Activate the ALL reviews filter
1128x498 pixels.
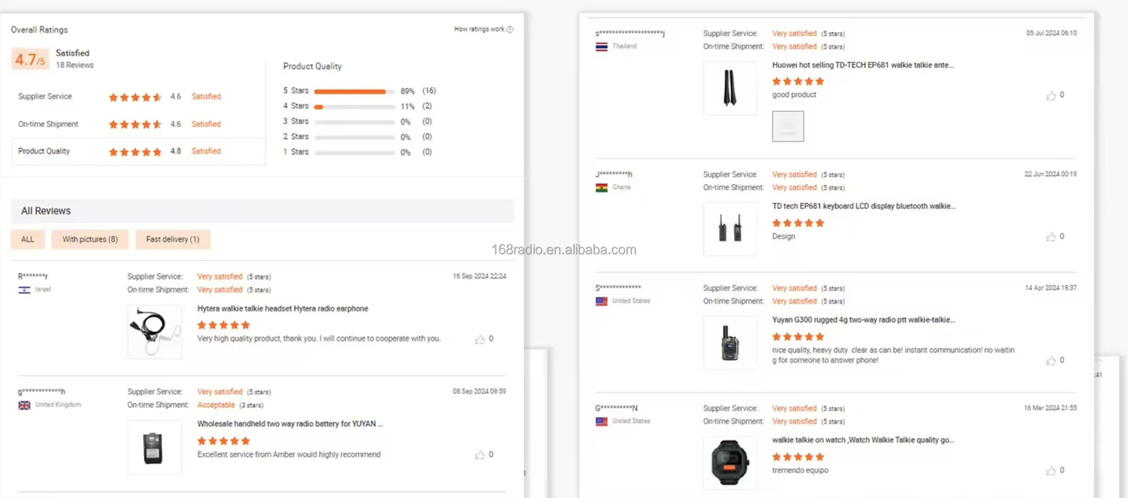coord(27,239)
